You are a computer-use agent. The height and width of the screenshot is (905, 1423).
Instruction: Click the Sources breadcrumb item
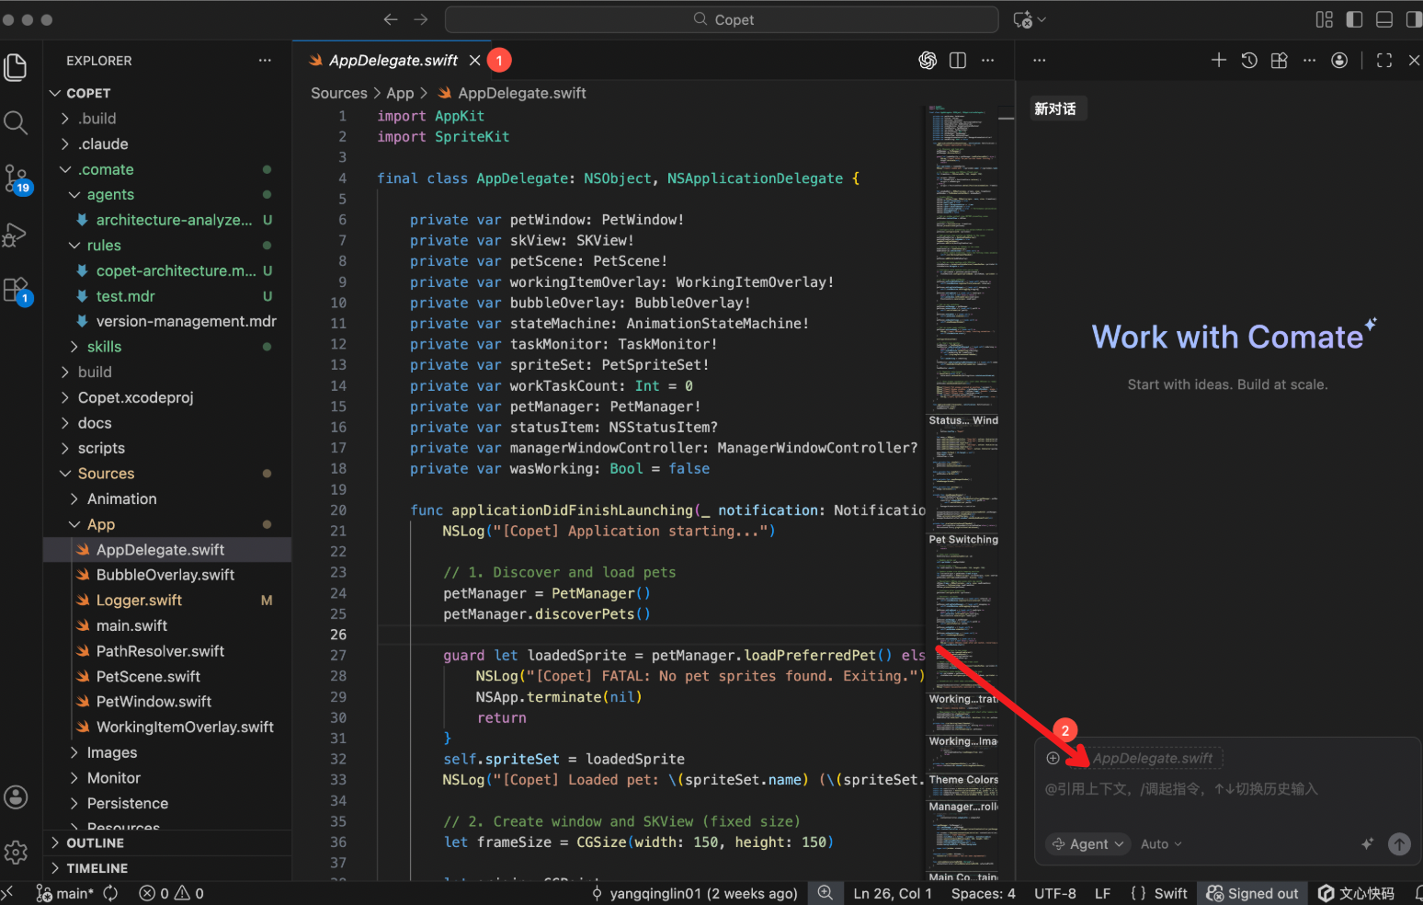(338, 93)
